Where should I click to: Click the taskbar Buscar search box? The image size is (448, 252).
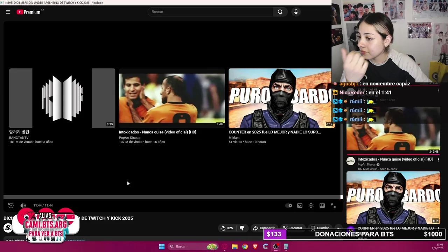point(193,246)
